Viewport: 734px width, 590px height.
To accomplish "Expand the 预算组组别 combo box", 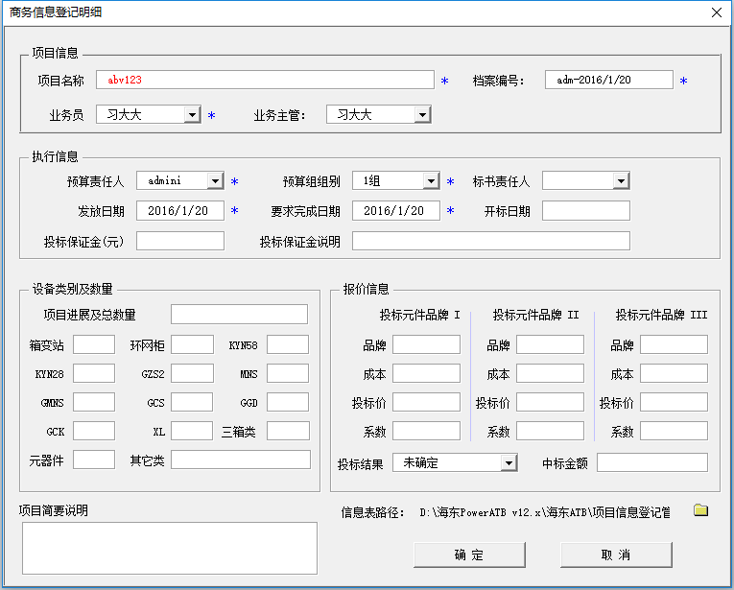I will (x=432, y=180).
